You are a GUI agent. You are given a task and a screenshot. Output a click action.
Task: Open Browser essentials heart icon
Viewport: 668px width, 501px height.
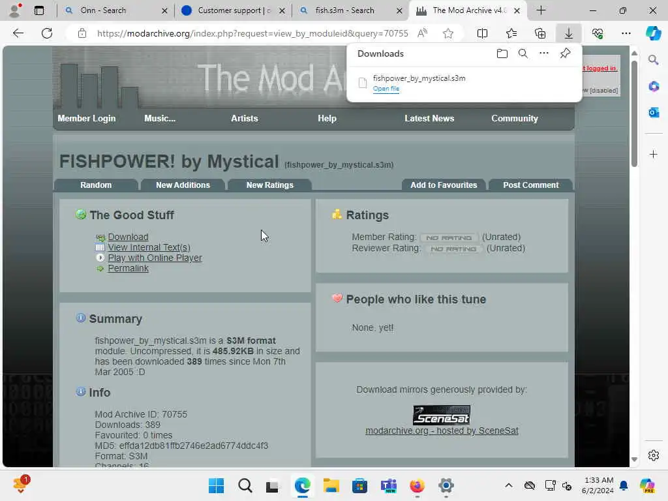[598, 33]
